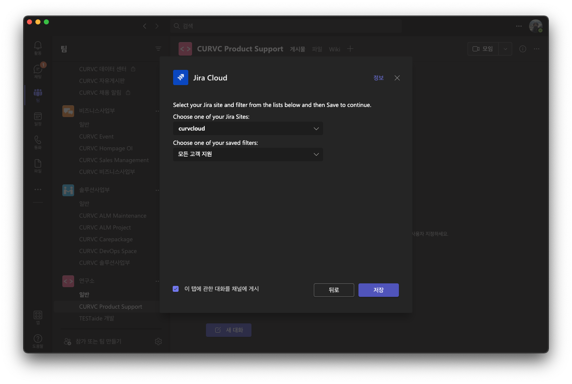
Task: Go forward with the right arrow
Action: (157, 26)
